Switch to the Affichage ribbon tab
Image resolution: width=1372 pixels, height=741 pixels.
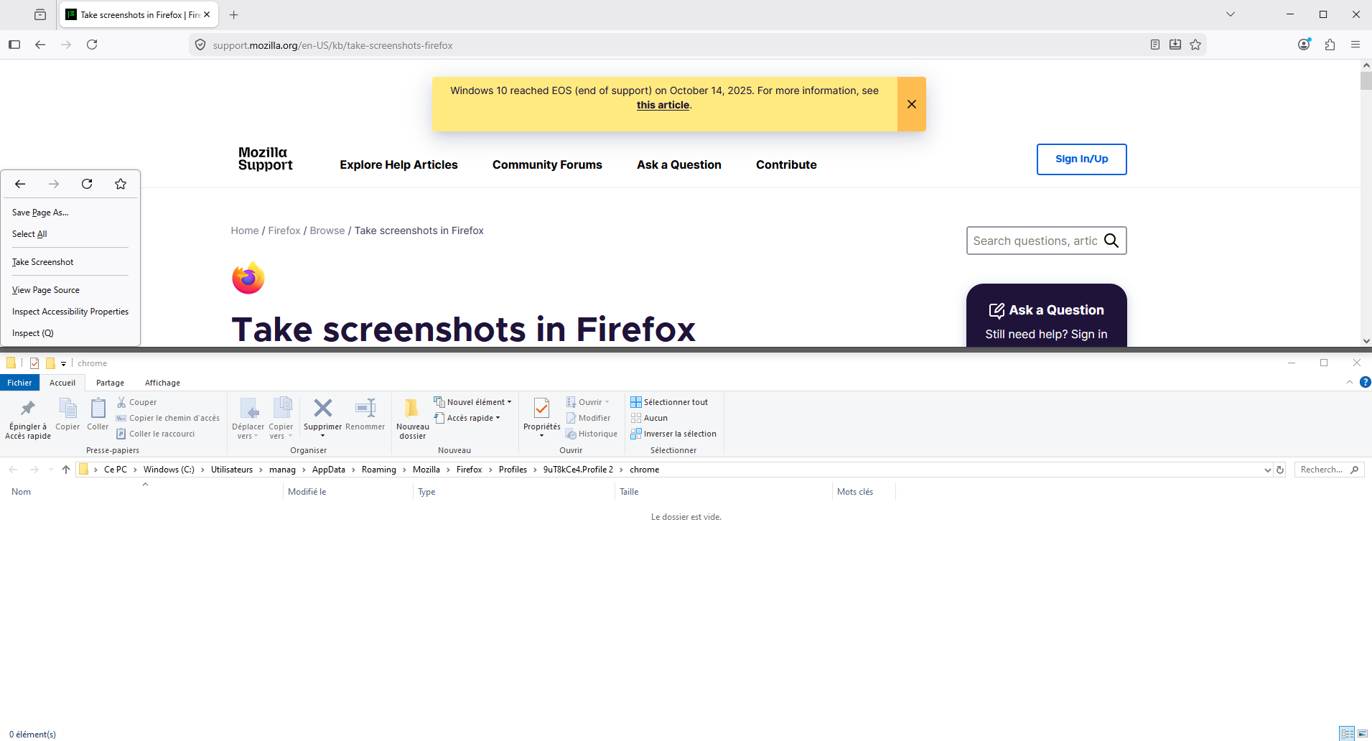(162, 383)
